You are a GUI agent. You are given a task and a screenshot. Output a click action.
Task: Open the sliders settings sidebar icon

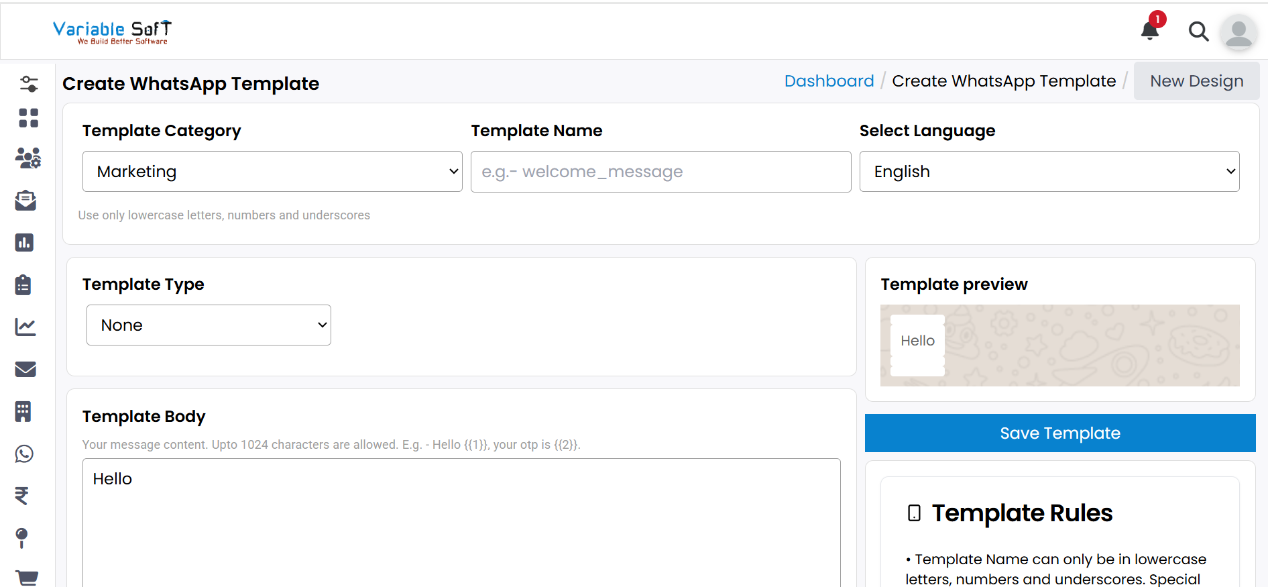[x=28, y=84]
